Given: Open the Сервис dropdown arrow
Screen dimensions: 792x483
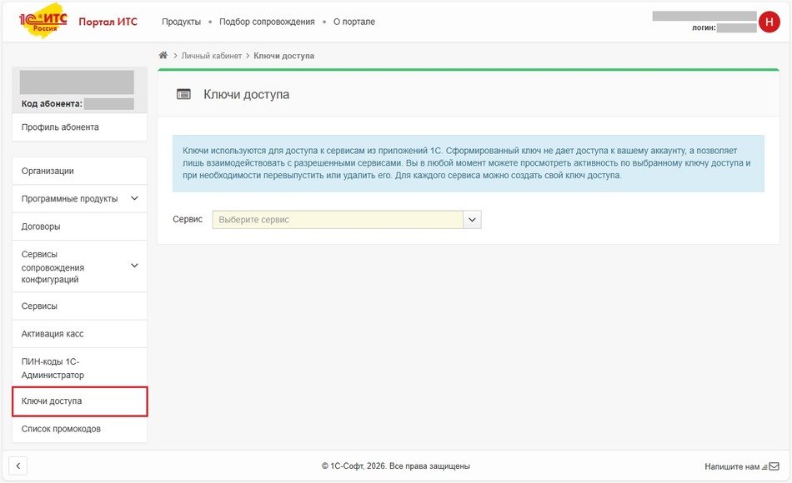Looking at the screenshot, I should click(472, 220).
